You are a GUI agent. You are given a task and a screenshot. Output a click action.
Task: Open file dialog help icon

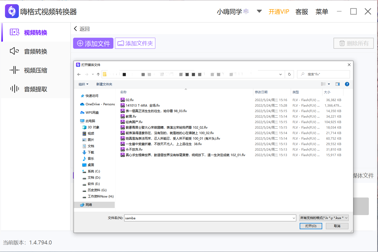347,84
